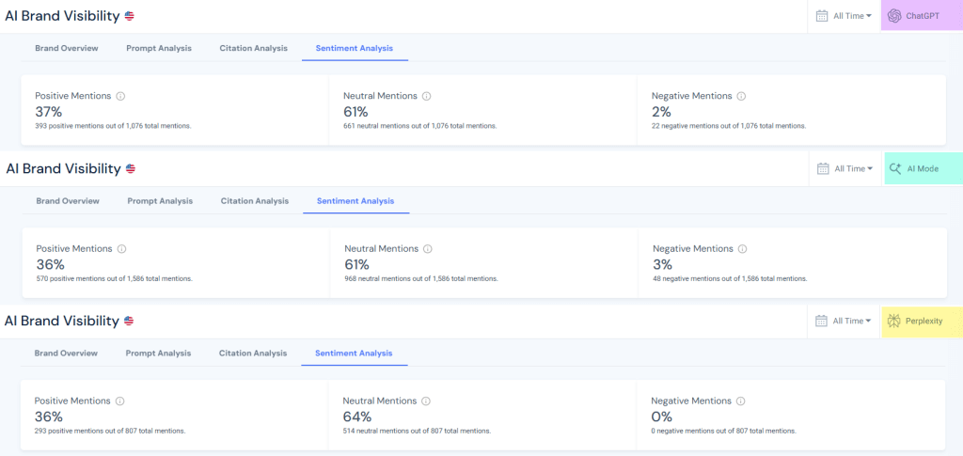The height and width of the screenshot is (456, 963).
Task: Click the info icon beside Negative Mentions 2%
Action: pos(741,96)
